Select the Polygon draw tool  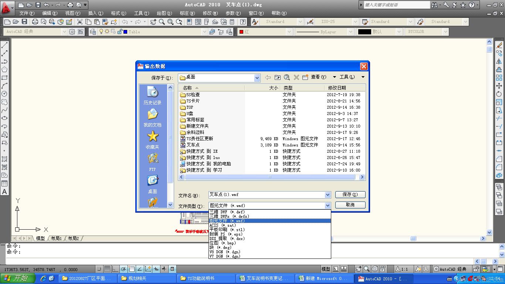pos(4,70)
